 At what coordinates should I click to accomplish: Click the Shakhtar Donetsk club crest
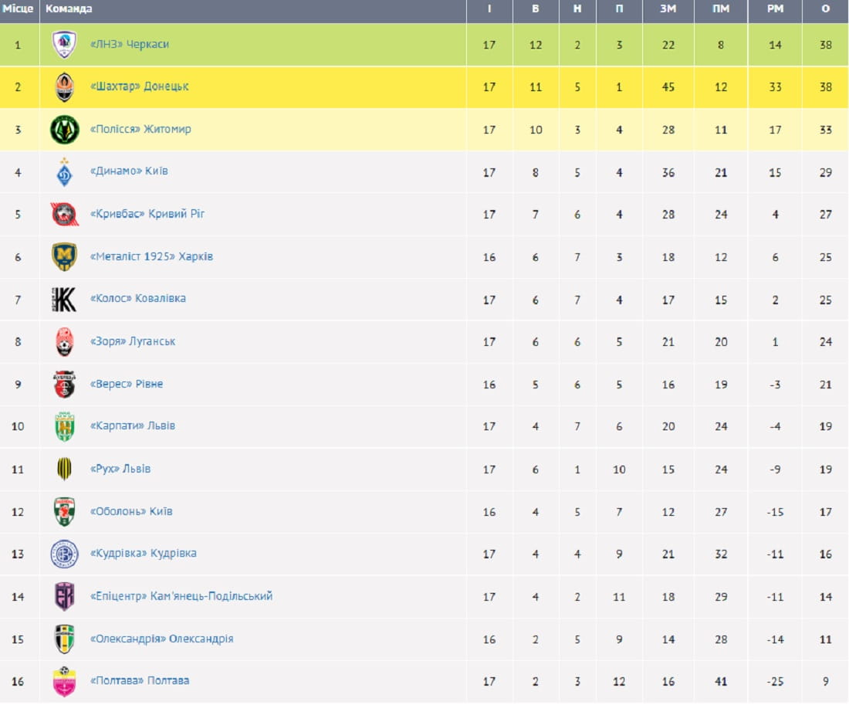[x=65, y=87]
